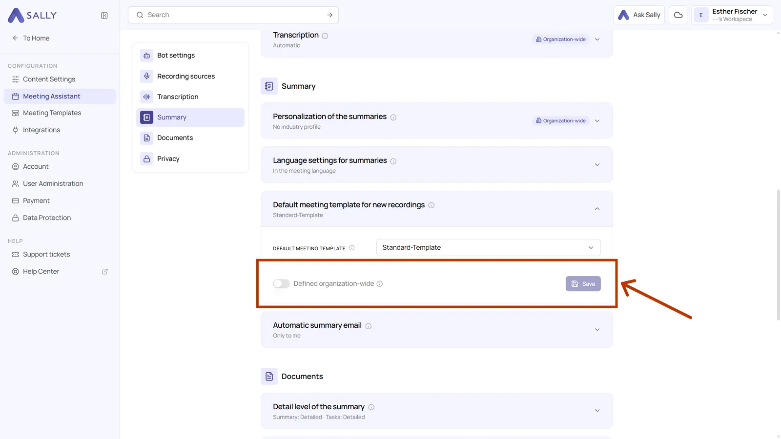Open Meeting Assistant in sidebar
The width and height of the screenshot is (781, 439).
point(60,97)
